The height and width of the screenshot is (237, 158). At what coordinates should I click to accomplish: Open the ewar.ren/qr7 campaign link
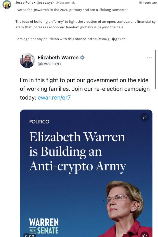coord(54,98)
